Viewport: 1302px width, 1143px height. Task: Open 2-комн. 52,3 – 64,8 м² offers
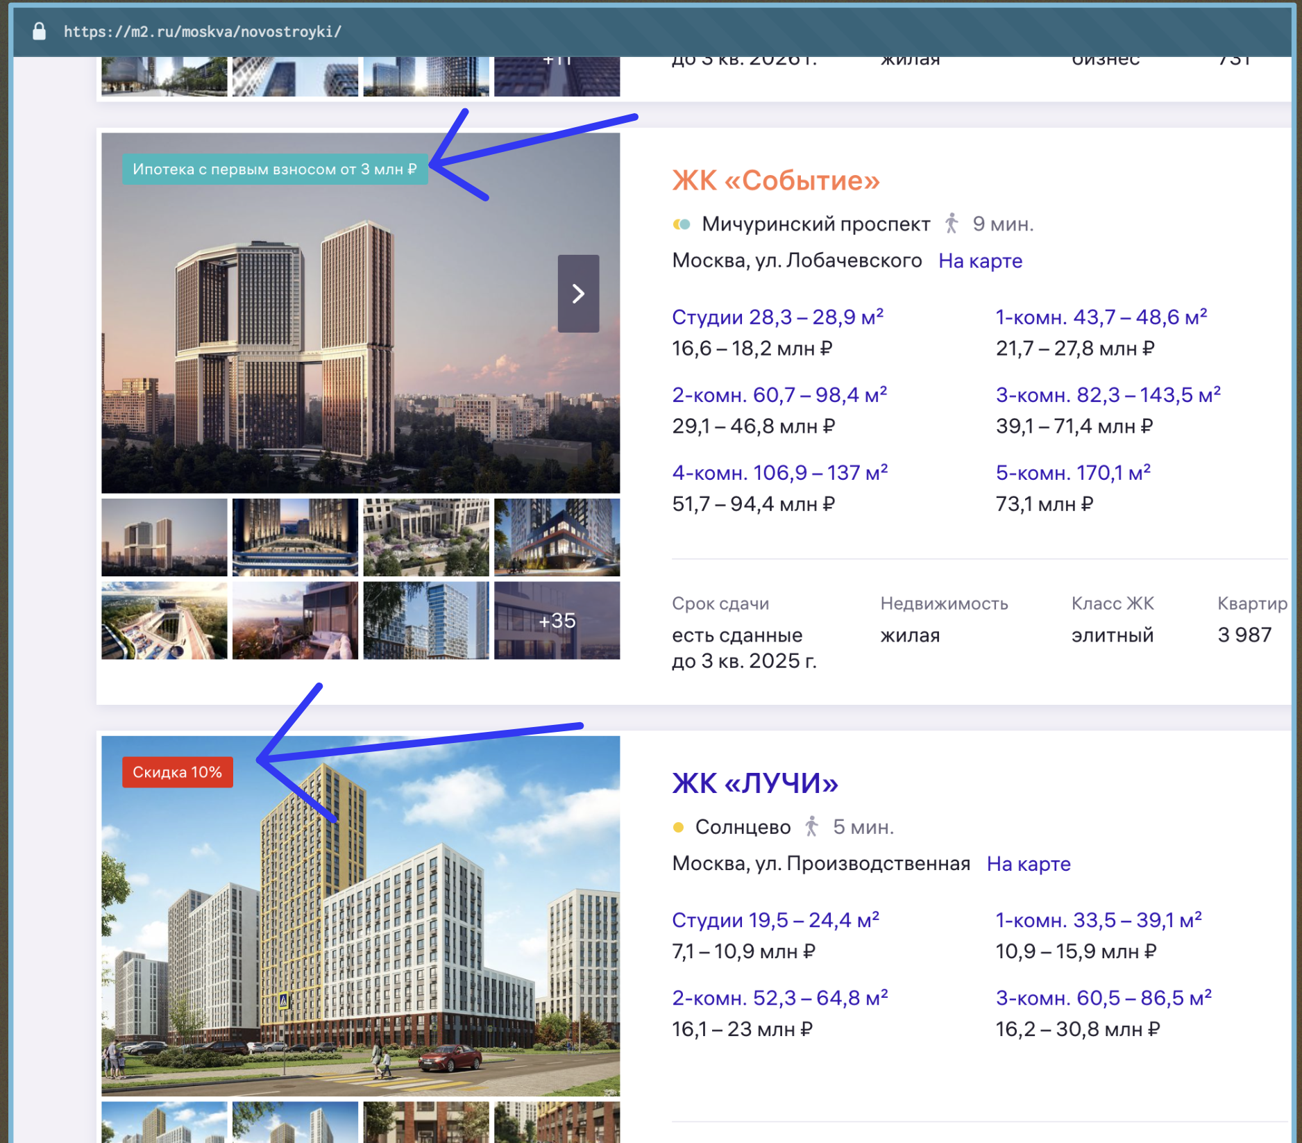[780, 998]
